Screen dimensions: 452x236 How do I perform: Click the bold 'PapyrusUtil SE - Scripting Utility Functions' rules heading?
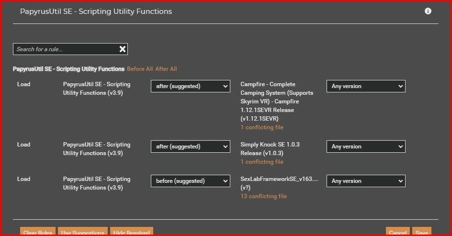pyautogui.click(x=68, y=69)
